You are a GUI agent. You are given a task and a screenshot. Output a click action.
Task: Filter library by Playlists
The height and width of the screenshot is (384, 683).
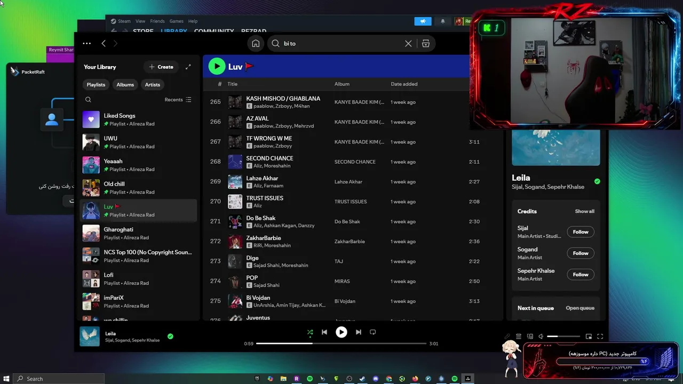[96, 85]
